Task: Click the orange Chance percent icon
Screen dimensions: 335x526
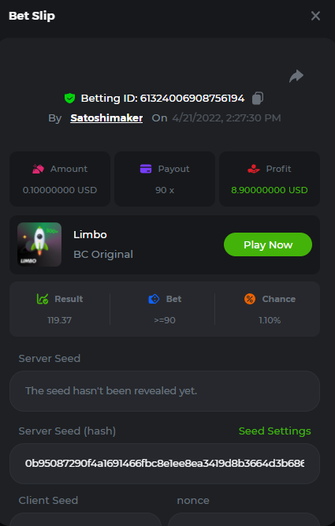Action: [250, 299]
